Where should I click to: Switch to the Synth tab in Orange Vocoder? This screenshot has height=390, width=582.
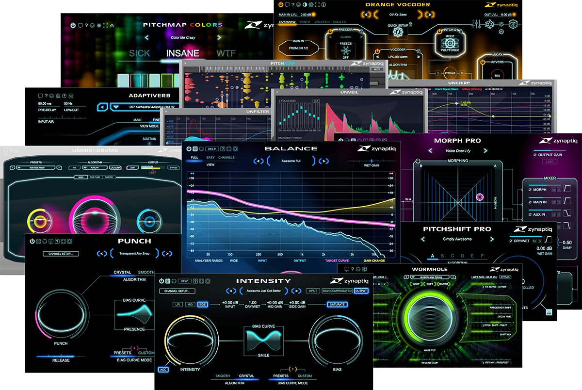[305, 22]
